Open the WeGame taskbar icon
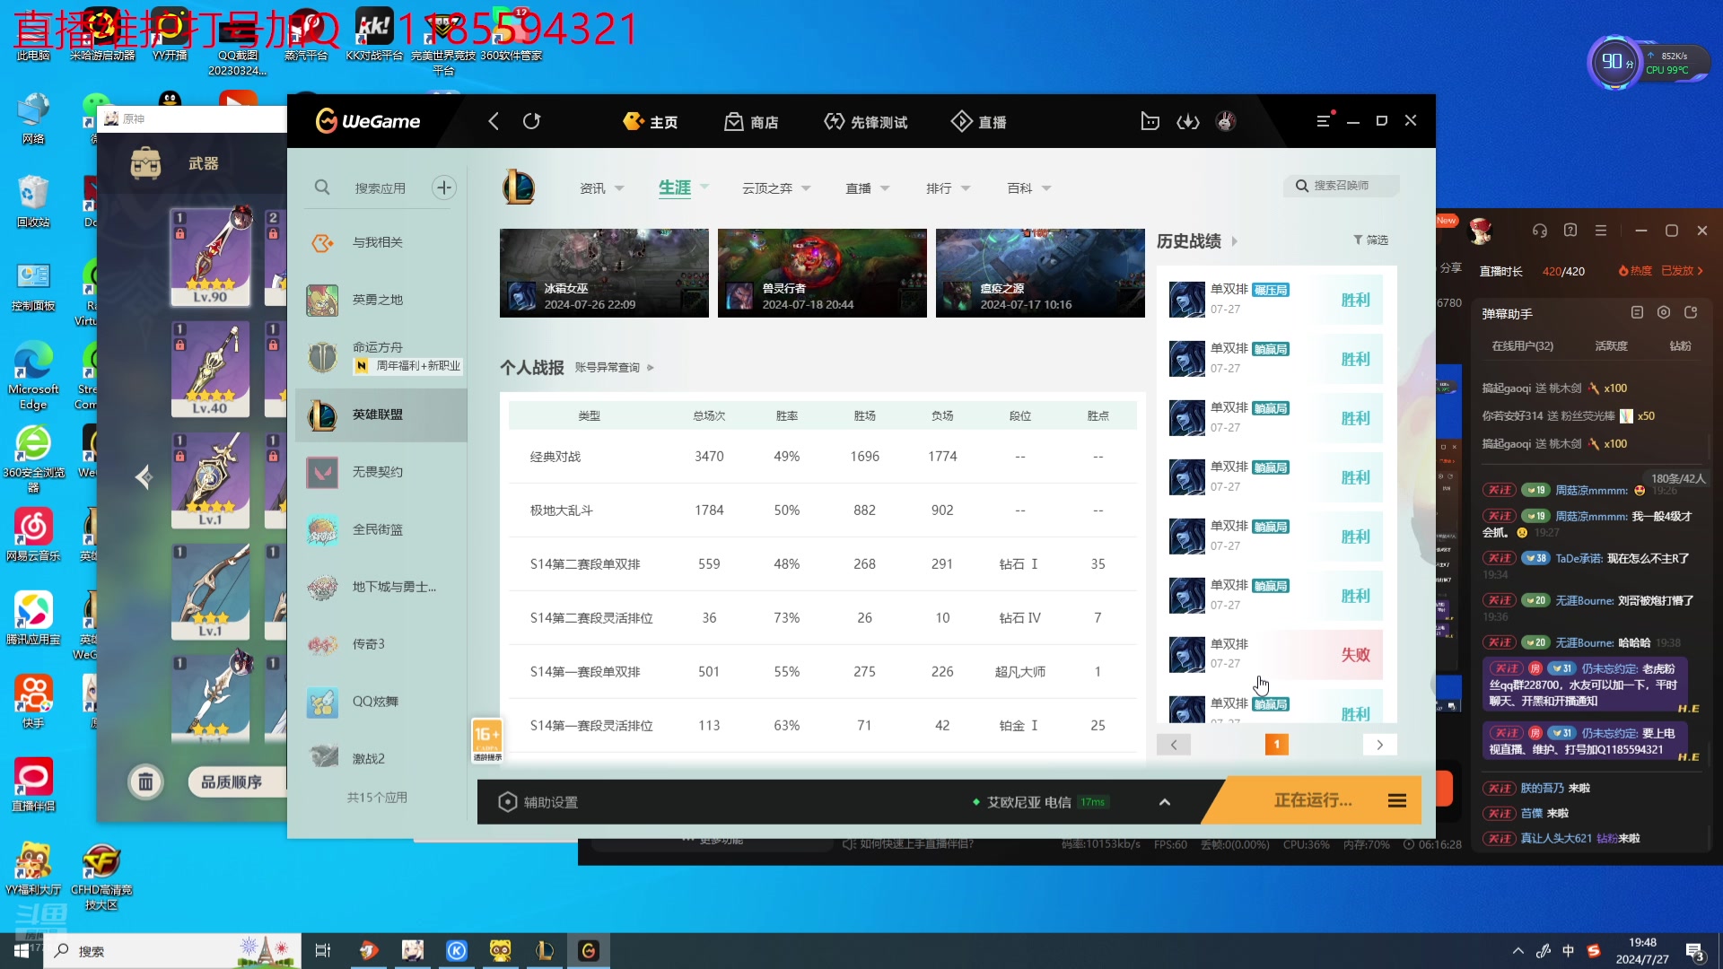This screenshot has height=969, width=1723. point(589,951)
